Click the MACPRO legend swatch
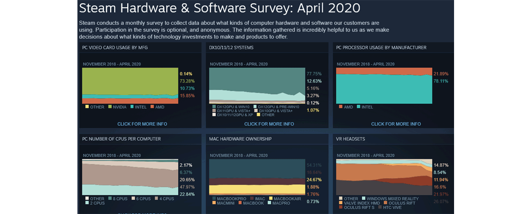The width and height of the screenshot is (532, 214). point(270,203)
